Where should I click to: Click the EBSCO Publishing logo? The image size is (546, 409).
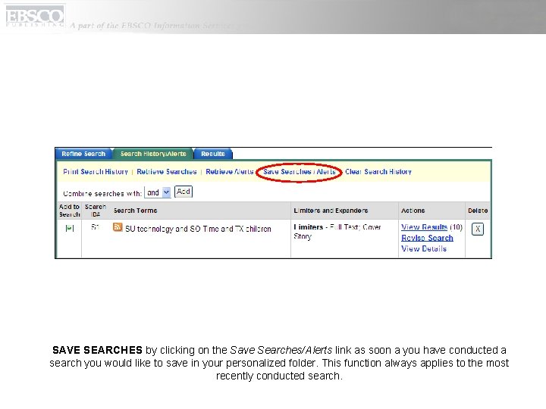pyautogui.click(x=35, y=16)
